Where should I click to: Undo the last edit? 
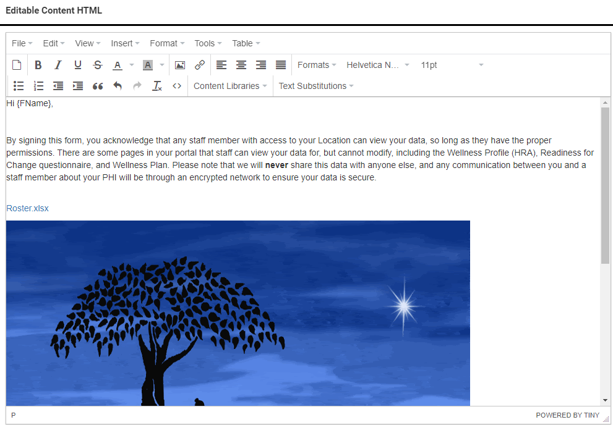tap(118, 86)
